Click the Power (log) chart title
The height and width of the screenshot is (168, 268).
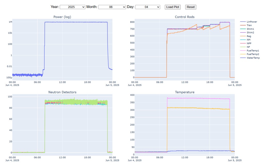[62, 17]
